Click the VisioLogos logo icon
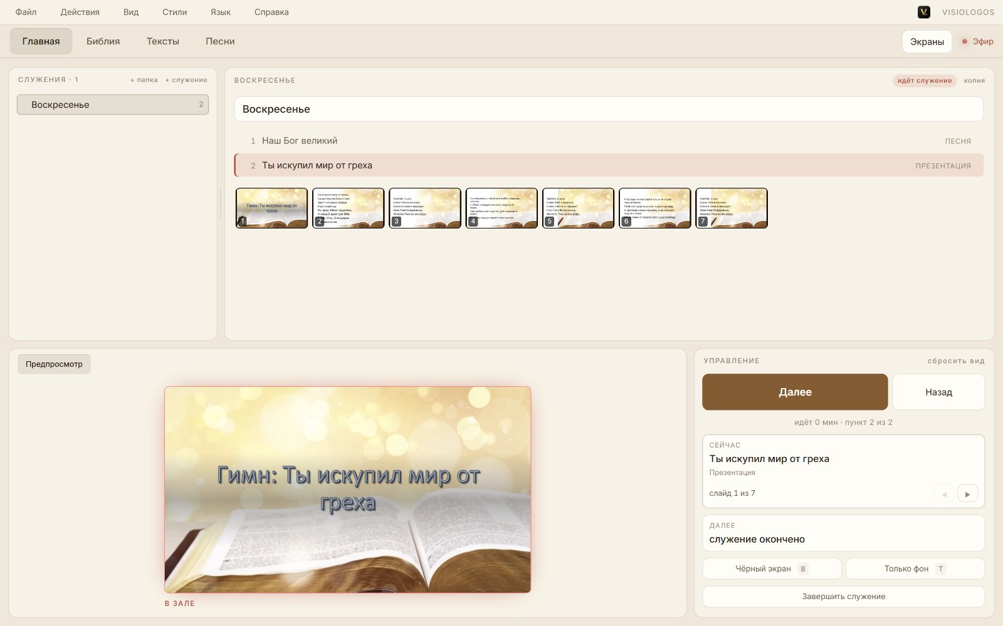 pyautogui.click(x=923, y=12)
